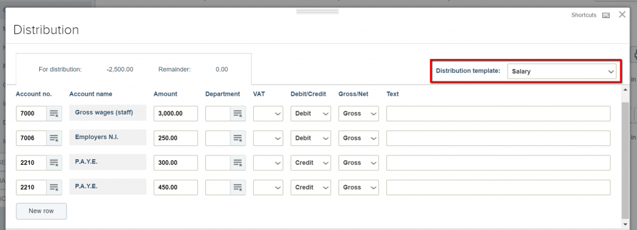Image resolution: width=637 pixels, height=230 pixels.
Task: Click the 3,000.00 amount field
Action: (x=175, y=114)
